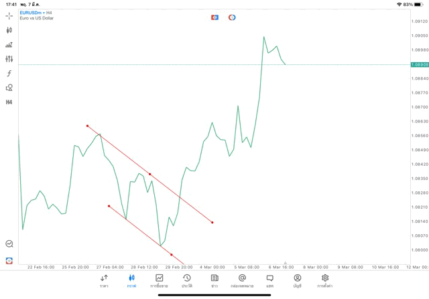The width and height of the screenshot is (429, 299).
Task: Open the ประวัติ (History) tab
Action: [186, 280]
